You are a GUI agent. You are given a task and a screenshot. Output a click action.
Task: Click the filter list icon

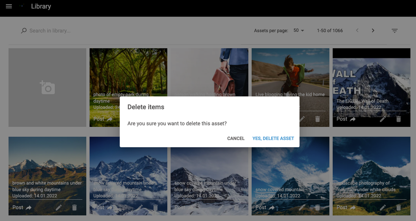click(x=394, y=31)
